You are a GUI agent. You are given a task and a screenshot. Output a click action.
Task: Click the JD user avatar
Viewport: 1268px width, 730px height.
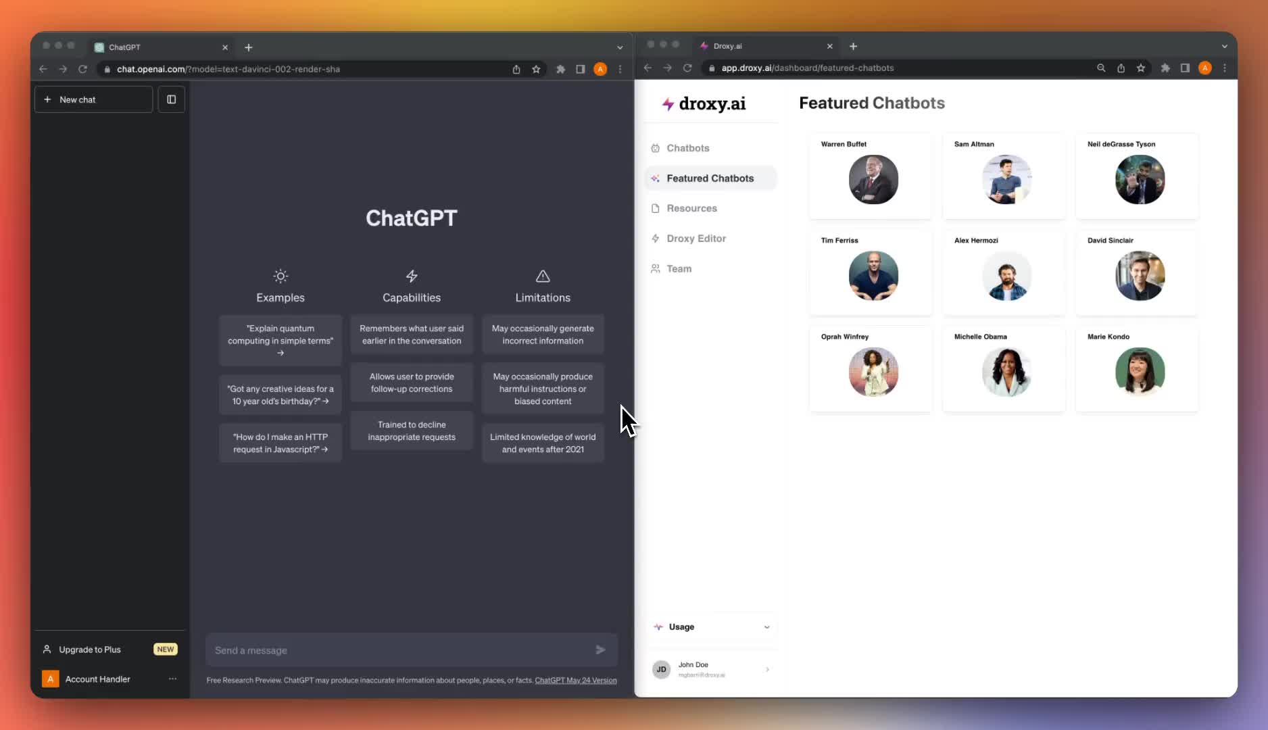(x=661, y=669)
